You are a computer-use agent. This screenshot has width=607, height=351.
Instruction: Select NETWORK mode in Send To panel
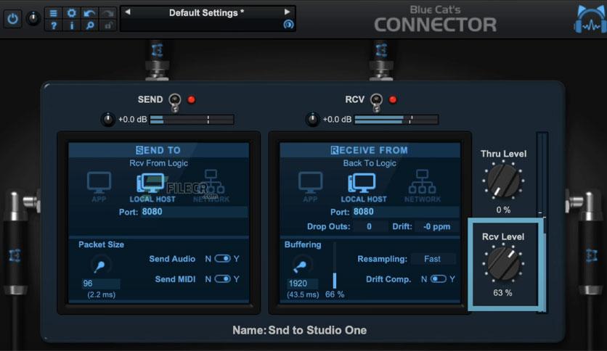tap(211, 186)
